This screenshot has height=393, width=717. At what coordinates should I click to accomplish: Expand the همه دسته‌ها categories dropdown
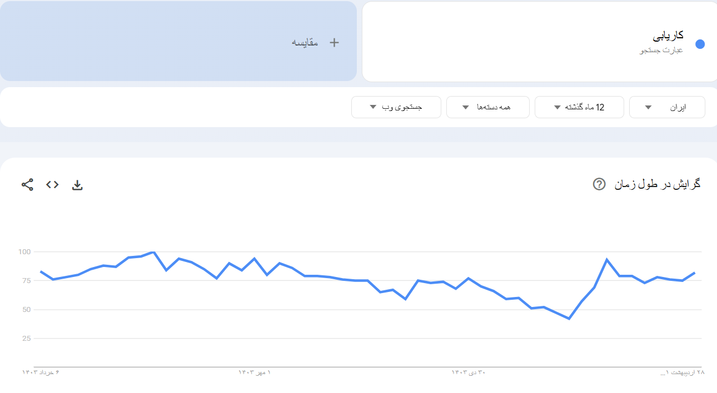(486, 107)
